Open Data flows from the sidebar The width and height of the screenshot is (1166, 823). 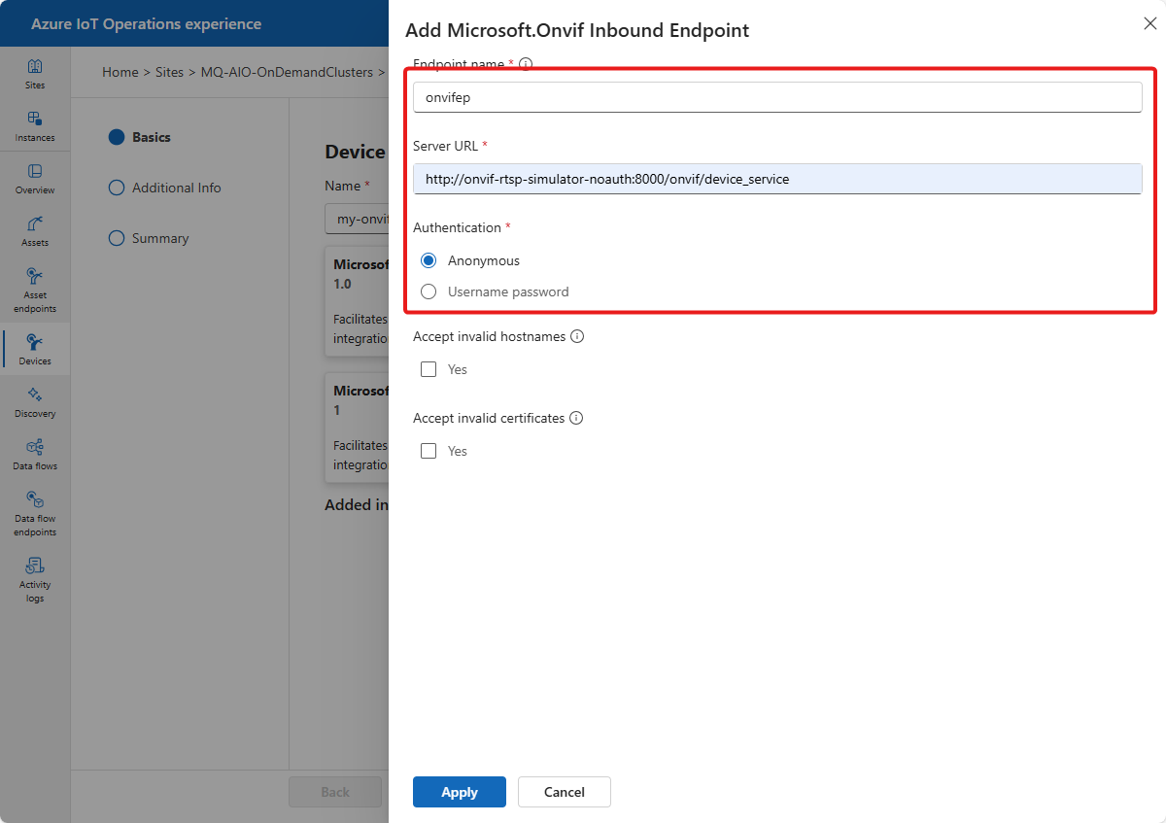(x=35, y=455)
